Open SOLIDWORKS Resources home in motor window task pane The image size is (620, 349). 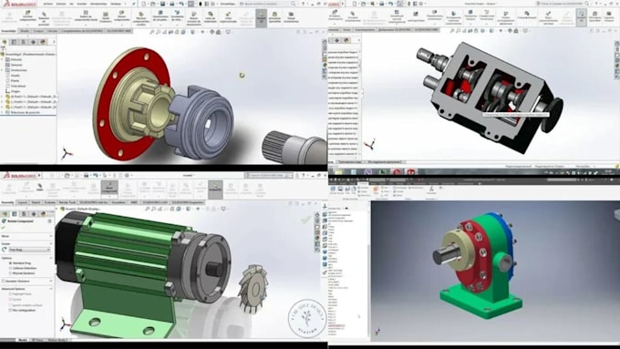click(317, 215)
